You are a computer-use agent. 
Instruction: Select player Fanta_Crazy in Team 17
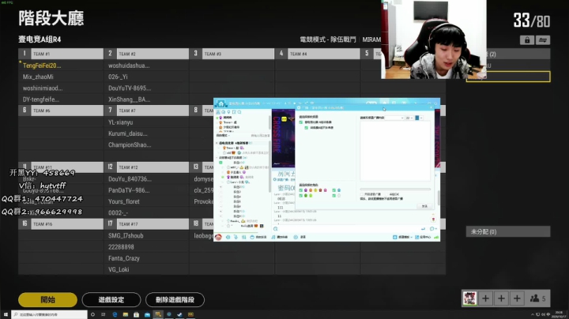point(124,258)
